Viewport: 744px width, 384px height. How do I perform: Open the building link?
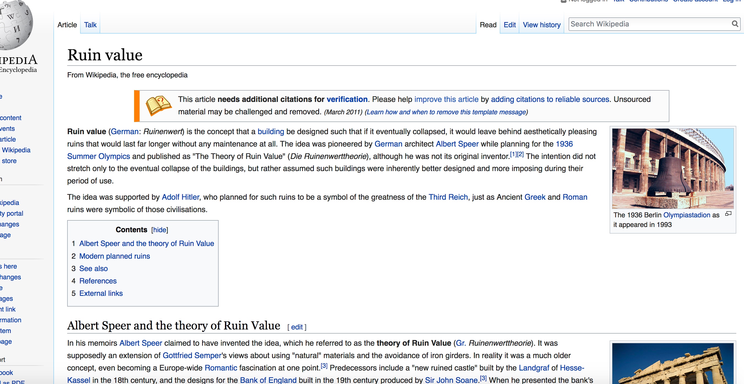tap(271, 132)
